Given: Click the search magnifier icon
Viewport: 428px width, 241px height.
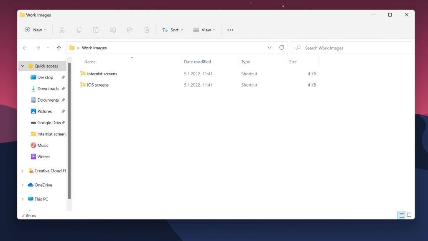Looking at the screenshot, I should 298,48.
